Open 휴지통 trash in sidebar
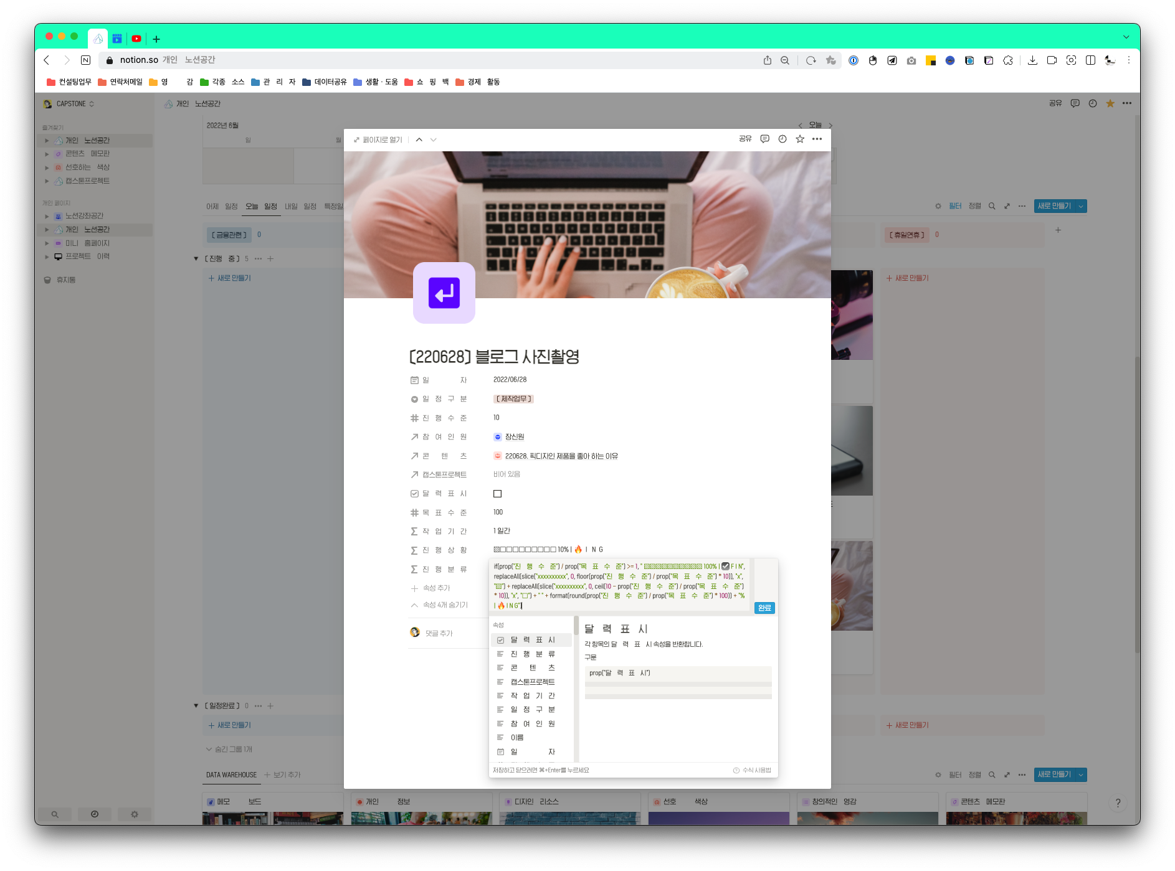The image size is (1175, 871). 60,280
